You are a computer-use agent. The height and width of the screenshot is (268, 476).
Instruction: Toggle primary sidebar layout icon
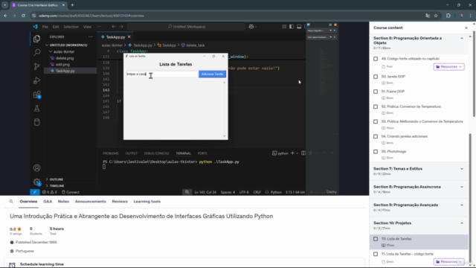pos(292,27)
